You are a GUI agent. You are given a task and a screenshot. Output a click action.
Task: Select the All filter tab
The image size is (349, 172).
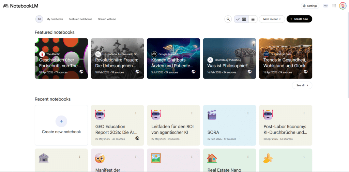[39, 19]
